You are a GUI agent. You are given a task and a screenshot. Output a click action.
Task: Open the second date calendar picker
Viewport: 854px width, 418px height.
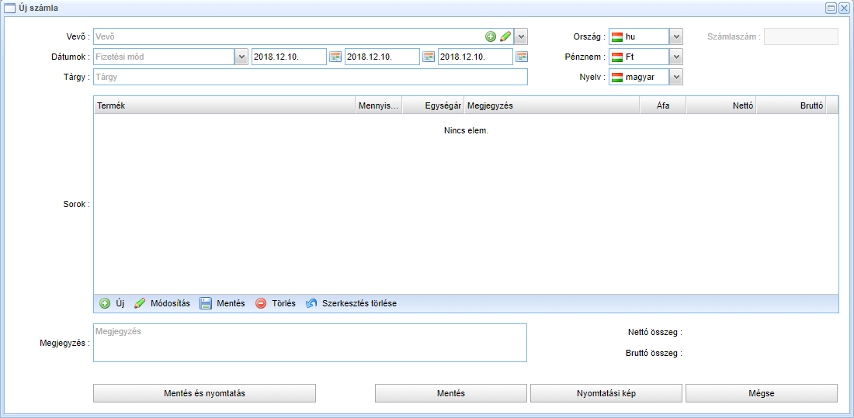(429, 57)
